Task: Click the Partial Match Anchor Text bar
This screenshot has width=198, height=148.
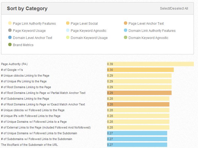Action: (x=139, y=93)
